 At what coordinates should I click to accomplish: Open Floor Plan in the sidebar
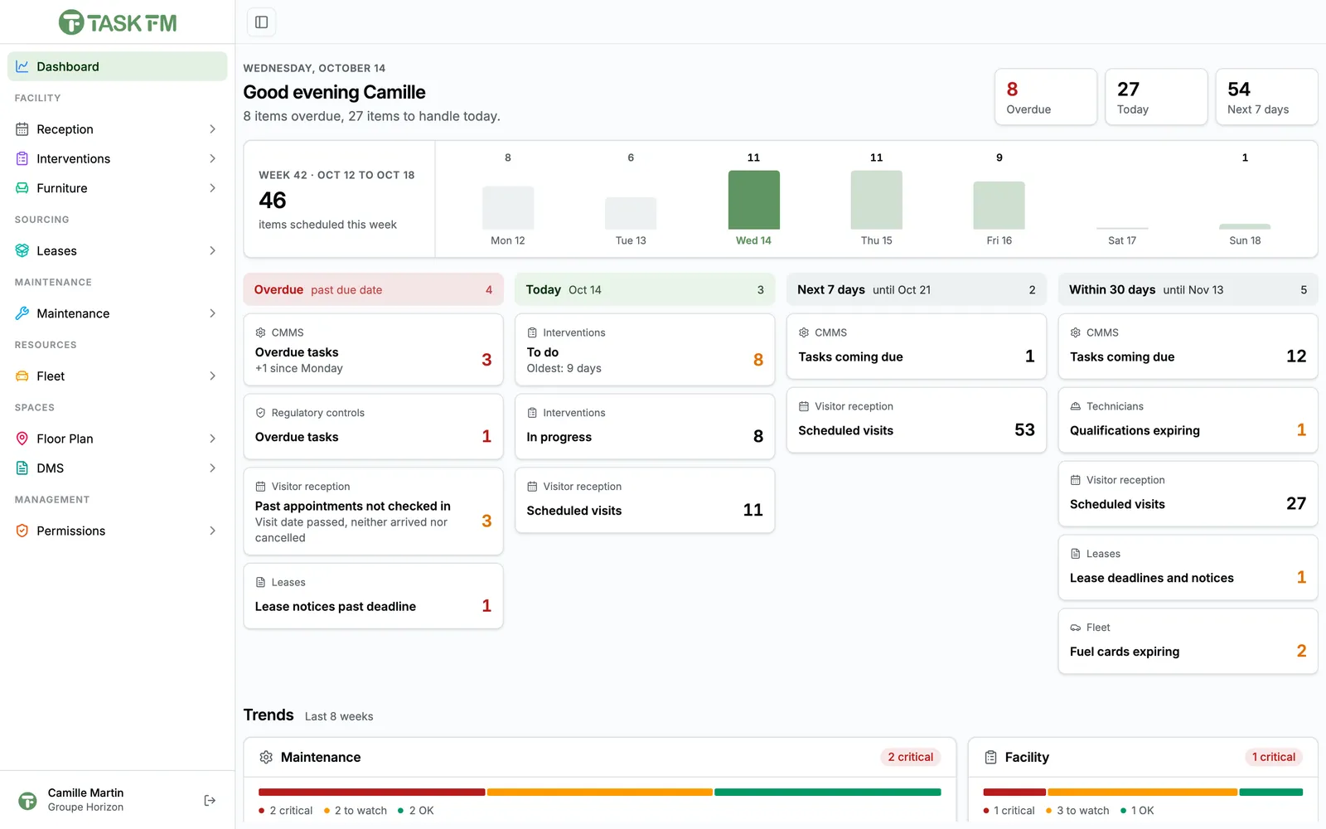[x=118, y=439]
